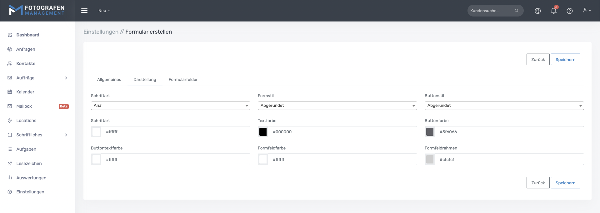Go to Einstellungen in the sidebar
Viewport: 600px width, 213px height.
point(30,192)
